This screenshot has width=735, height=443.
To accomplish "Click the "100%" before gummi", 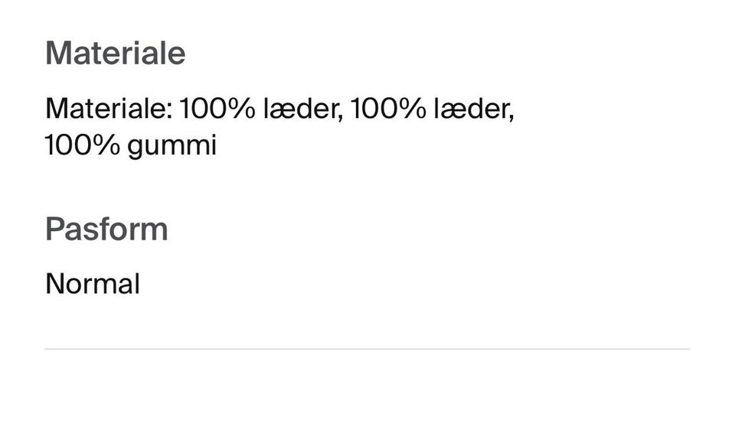I will pos(83,145).
